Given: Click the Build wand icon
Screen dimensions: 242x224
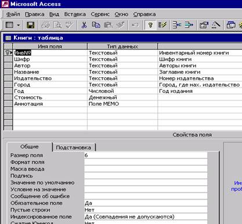Looking at the screenshot, I should coord(216,25).
